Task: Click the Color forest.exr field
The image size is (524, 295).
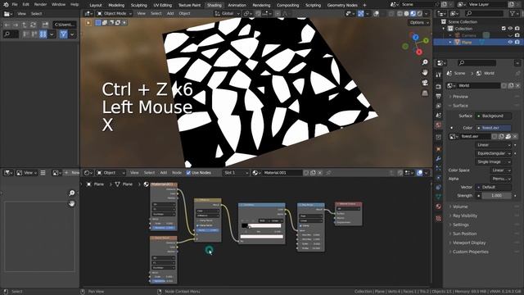Action: [x=493, y=128]
